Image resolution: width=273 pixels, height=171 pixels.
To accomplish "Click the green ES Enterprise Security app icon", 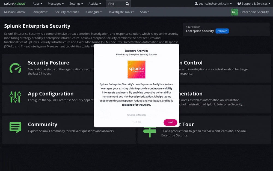I will pyautogui.click(x=234, y=12).
